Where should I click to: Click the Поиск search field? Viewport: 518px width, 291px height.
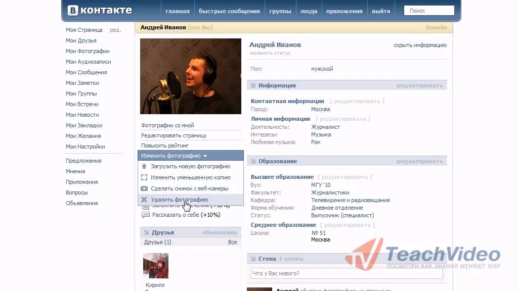pyautogui.click(x=429, y=11)
